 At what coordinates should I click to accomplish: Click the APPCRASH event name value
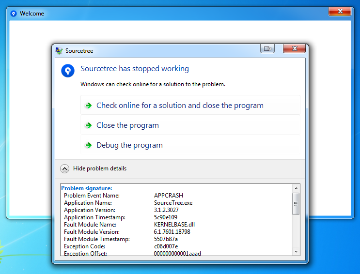169,196
